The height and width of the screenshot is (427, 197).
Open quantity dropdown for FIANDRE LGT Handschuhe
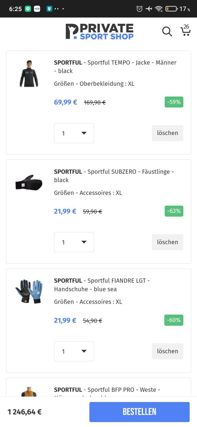click(74, 351)
